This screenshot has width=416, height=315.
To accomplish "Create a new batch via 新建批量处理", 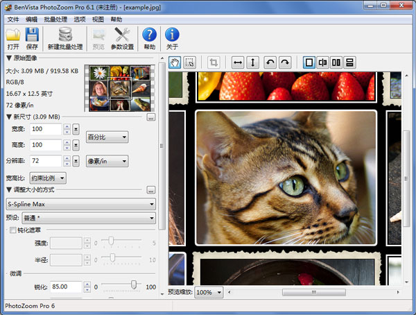I will [65, 39].
